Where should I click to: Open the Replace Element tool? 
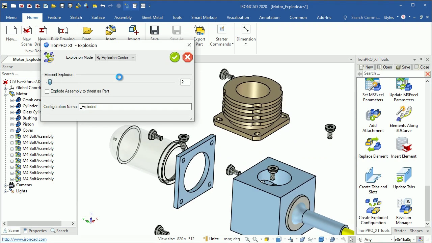(373, 147)
